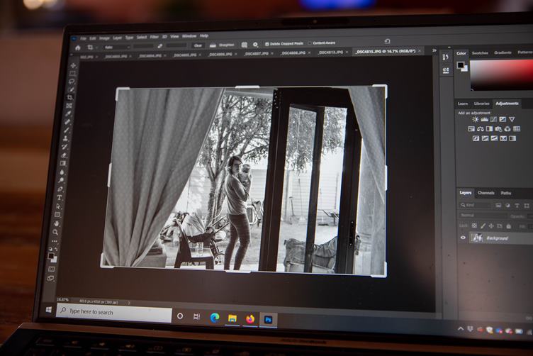Select the Eraser tool

[x=64, y=155]
